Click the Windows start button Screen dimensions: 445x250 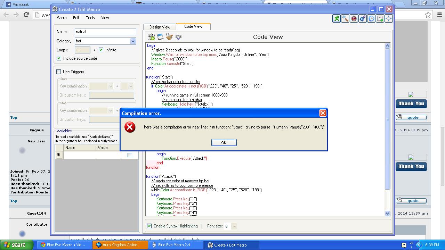point(17,245)
